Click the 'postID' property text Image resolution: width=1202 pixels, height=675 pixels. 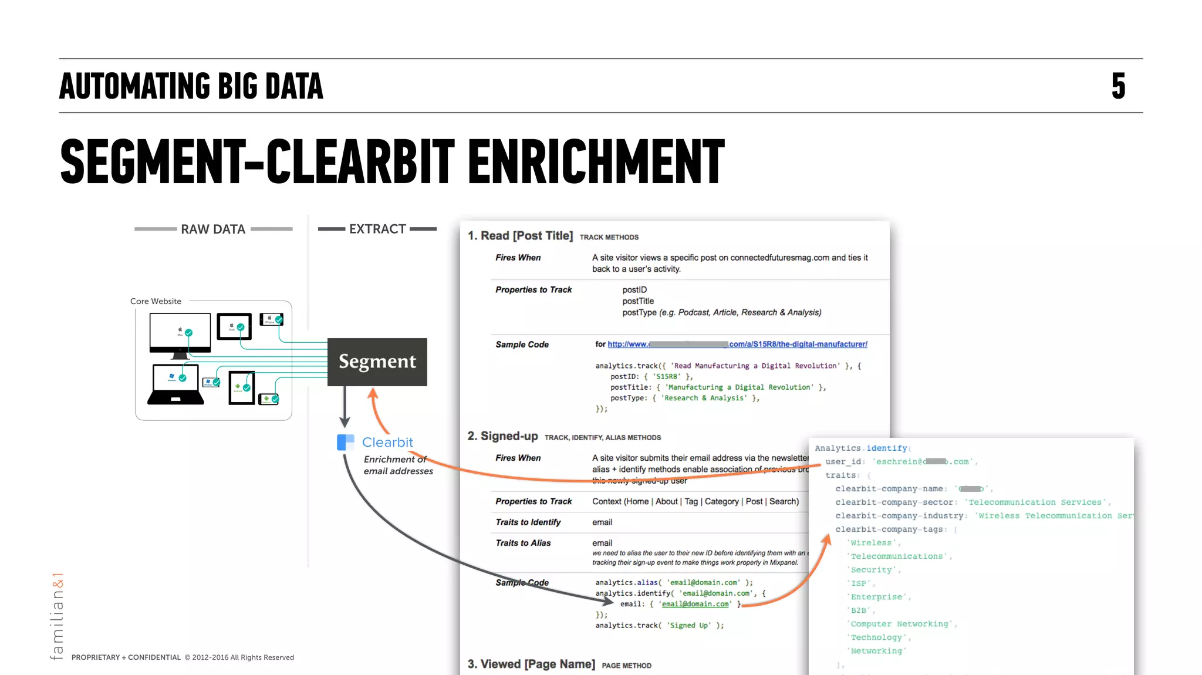point(634,290)
